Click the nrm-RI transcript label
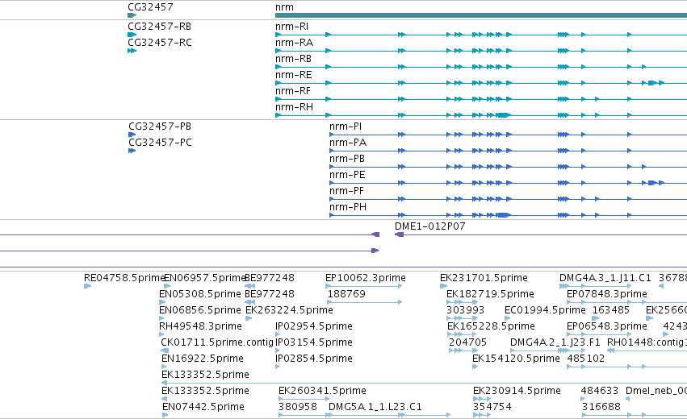Screen dimensions: 687x419 coord(291,27)
